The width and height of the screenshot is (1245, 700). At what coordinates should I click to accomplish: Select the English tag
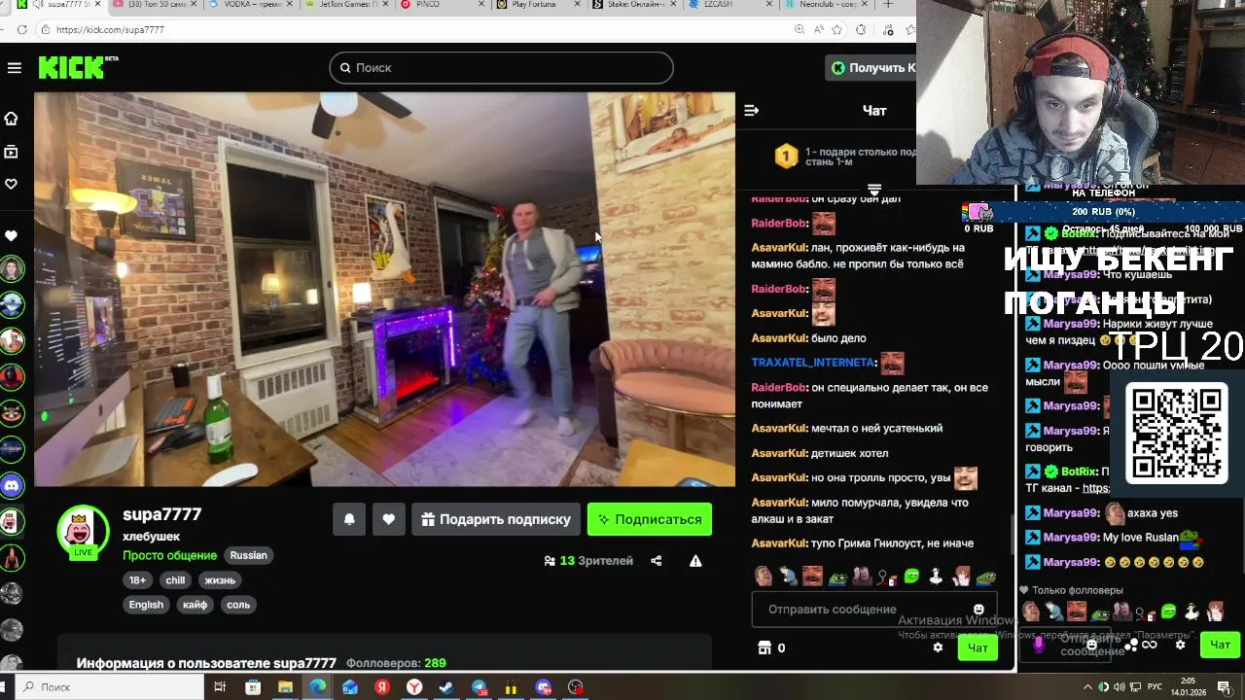pos(146,605)
